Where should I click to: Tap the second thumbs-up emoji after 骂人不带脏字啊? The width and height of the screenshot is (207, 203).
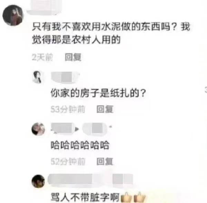(139, 197)
